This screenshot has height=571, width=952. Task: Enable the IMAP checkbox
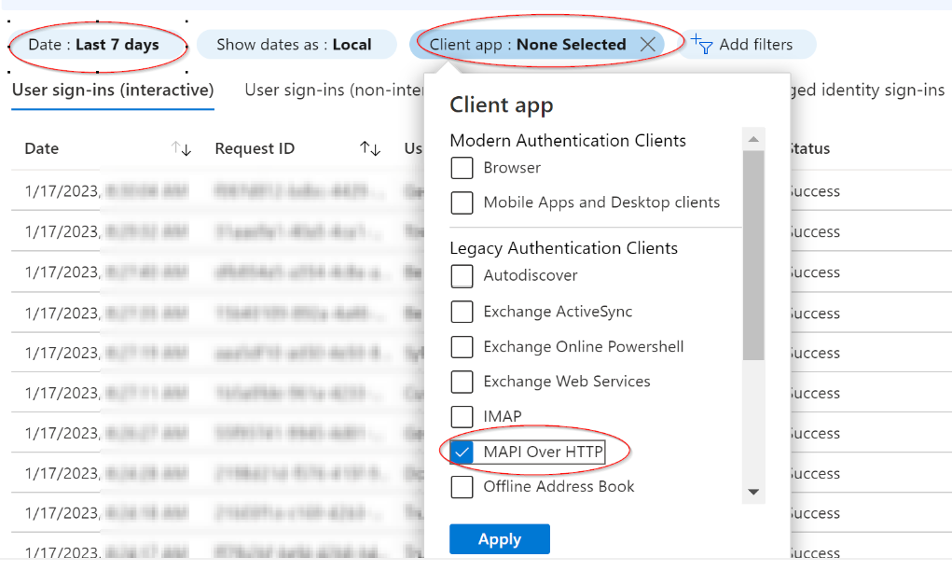[462, 416]
